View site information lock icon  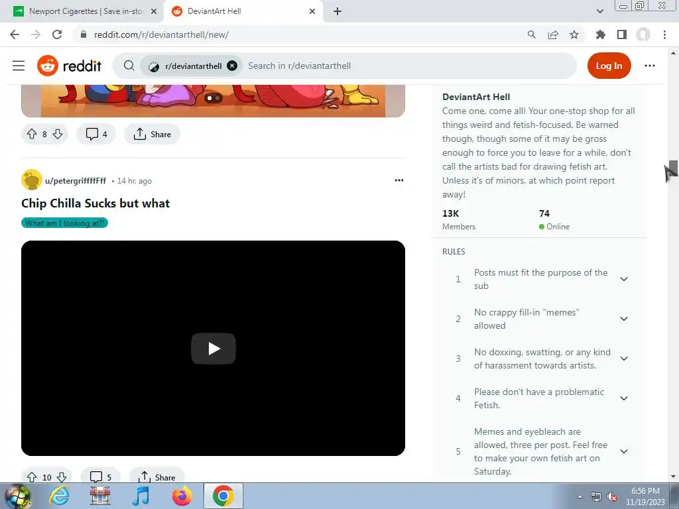tap(84, 34)
